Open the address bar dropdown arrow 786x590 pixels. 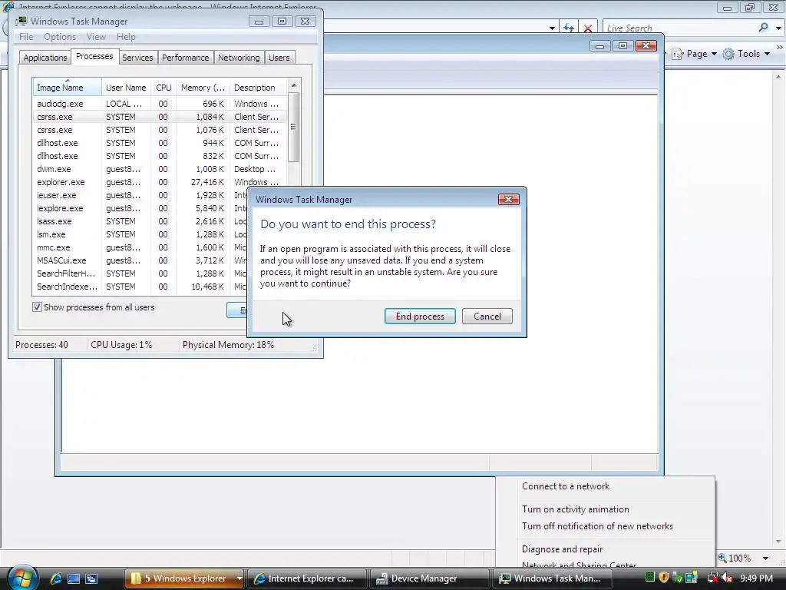552,28
